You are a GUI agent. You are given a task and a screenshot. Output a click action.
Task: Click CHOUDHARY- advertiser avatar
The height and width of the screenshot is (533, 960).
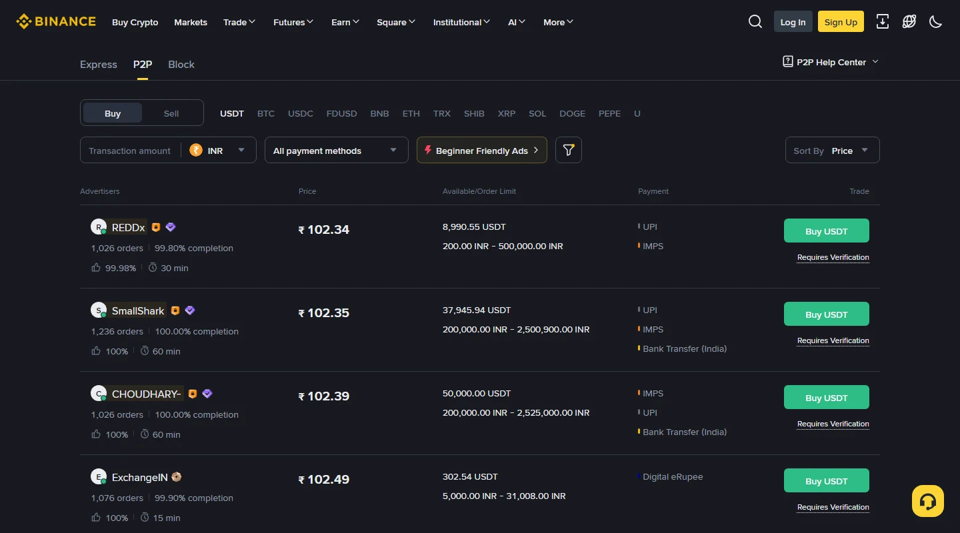coord(99,393)
